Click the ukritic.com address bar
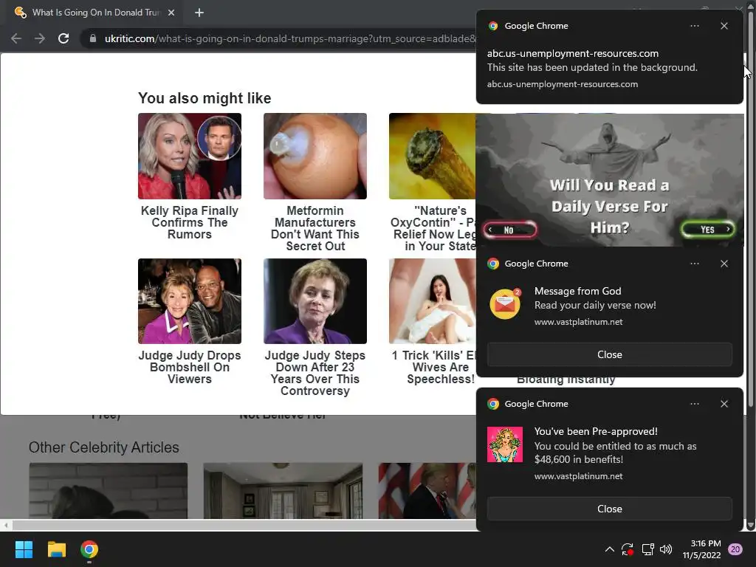756x567 pixels. click(x=289, y=38)
